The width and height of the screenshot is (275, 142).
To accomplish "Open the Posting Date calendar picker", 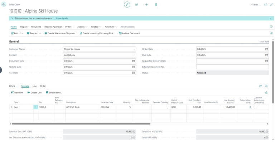I will click(134, 67).
